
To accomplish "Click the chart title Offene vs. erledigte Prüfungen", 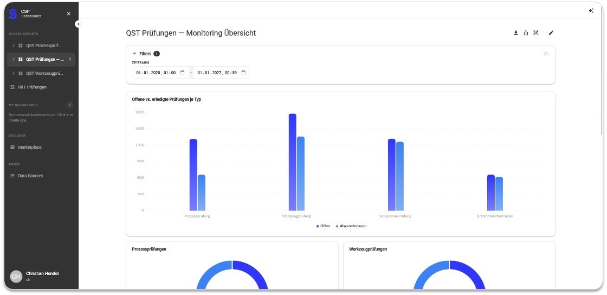I will tap(166, 99).
